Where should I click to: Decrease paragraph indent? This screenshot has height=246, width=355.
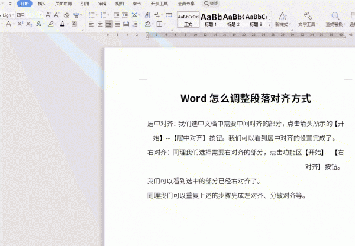click(116, 15)
